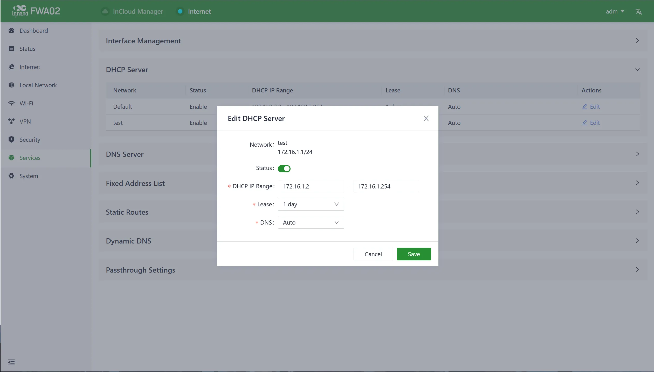Click the Internet connection status dot
Image resolution: width=654 pixels, height=372 pixels.
tap(180, 11)
